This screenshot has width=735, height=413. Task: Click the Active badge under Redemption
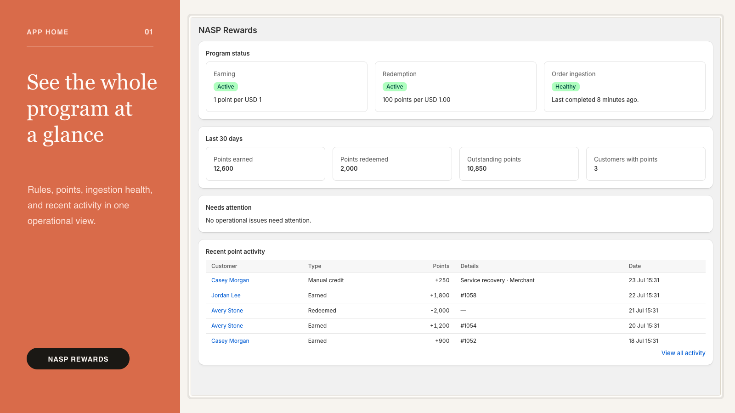tap(395, 87)
